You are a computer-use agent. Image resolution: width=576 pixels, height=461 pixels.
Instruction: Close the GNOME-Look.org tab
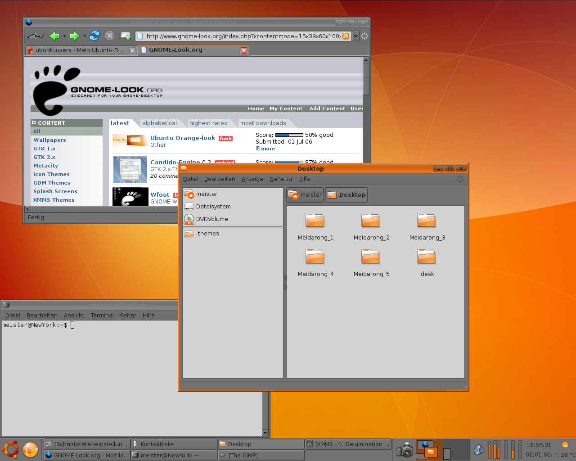click(x=244, y=50)
